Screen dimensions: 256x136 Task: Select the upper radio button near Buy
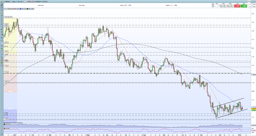tap(249, 4)
